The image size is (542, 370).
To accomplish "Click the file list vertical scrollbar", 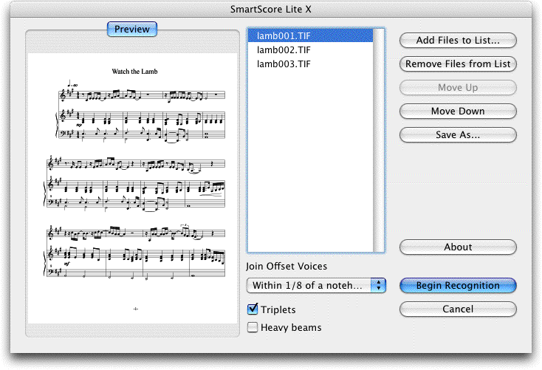I will click(x=379, y=140).
